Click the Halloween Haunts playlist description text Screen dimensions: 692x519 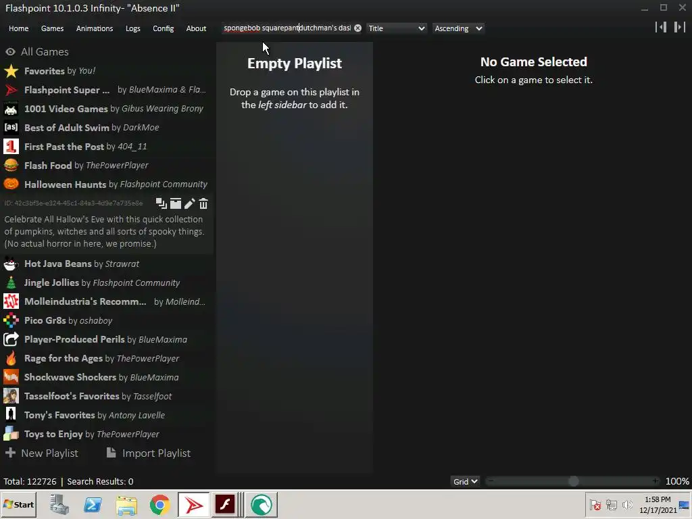[105, 231]
